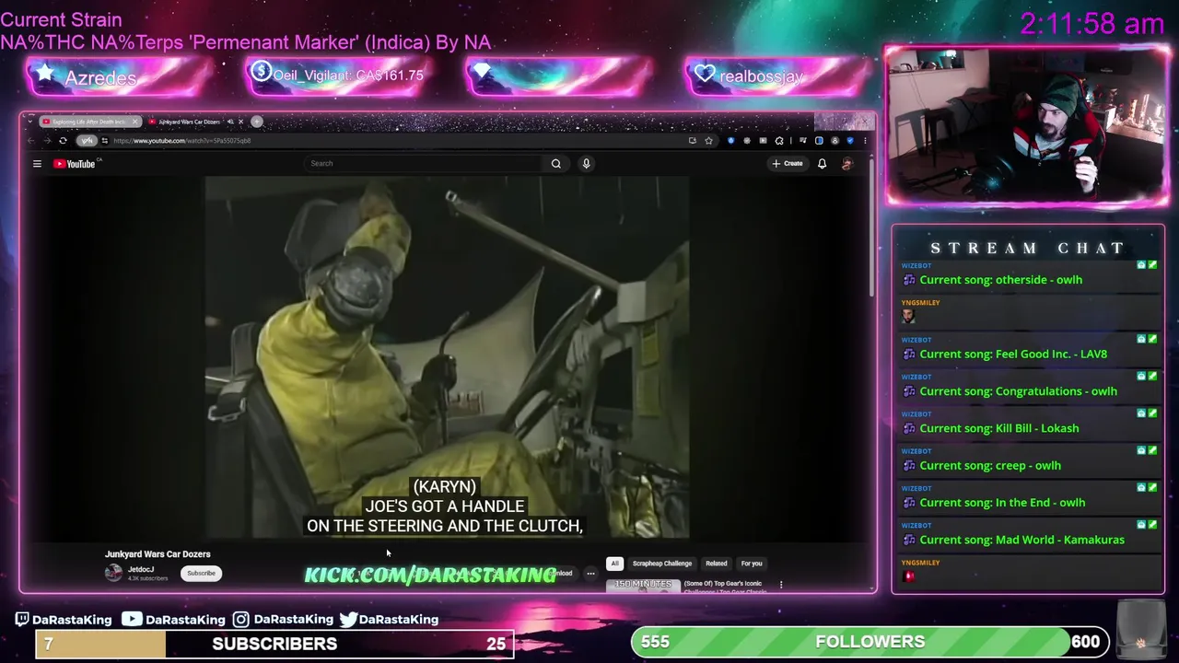Select the For you filter chip
This screenshot has height=663, width=1179.
click(752, 564)
